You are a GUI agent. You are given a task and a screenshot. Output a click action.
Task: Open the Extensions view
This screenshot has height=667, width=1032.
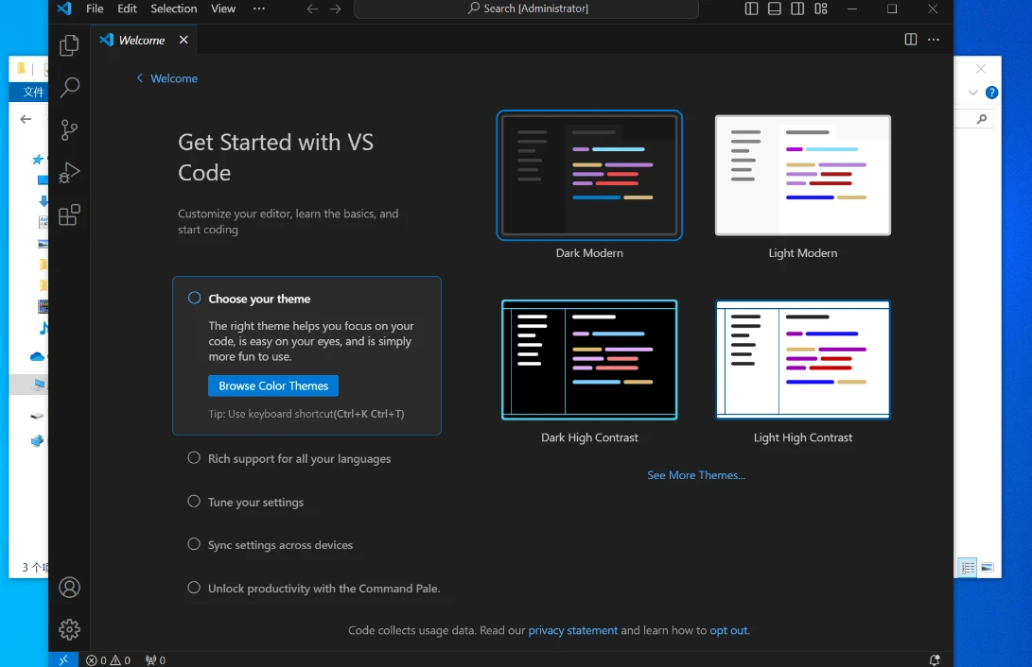click(x=69, y=214)
